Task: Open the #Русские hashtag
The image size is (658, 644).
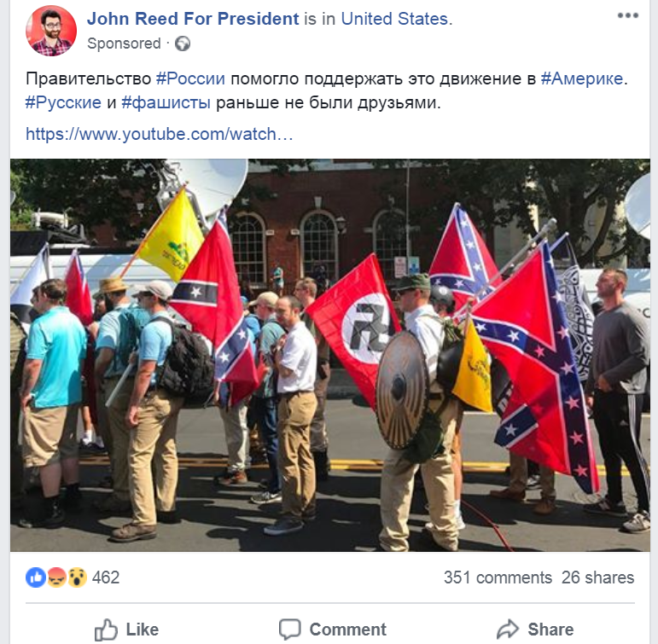Action: (x=63, y=103)
